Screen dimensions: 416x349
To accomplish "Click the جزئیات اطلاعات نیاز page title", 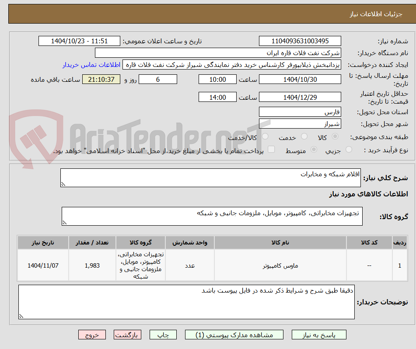I will pos(376,14).
